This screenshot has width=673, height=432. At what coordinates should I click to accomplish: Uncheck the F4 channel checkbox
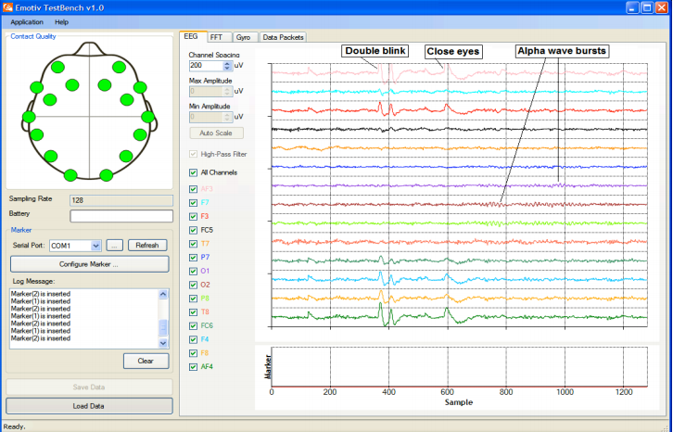click(193, 339)
